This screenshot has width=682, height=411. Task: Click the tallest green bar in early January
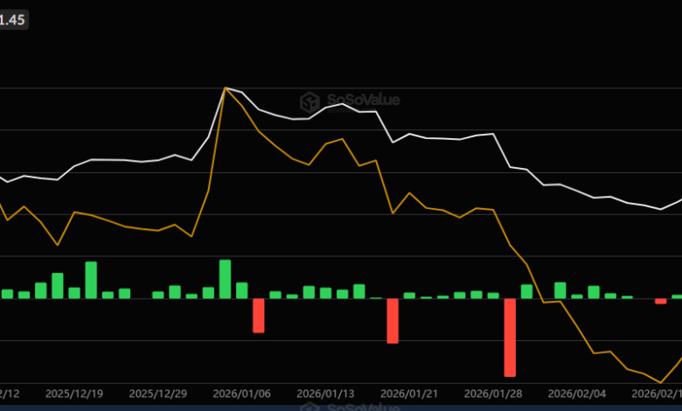coord(225,279)
